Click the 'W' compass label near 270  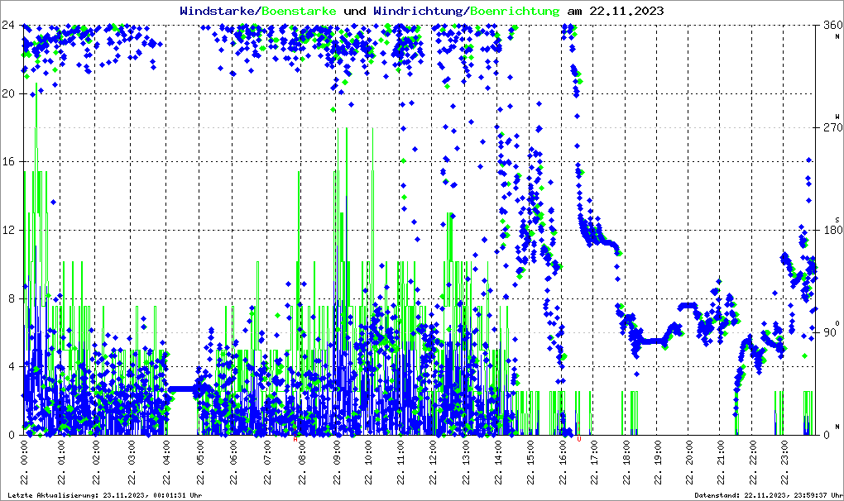point(837,116)
